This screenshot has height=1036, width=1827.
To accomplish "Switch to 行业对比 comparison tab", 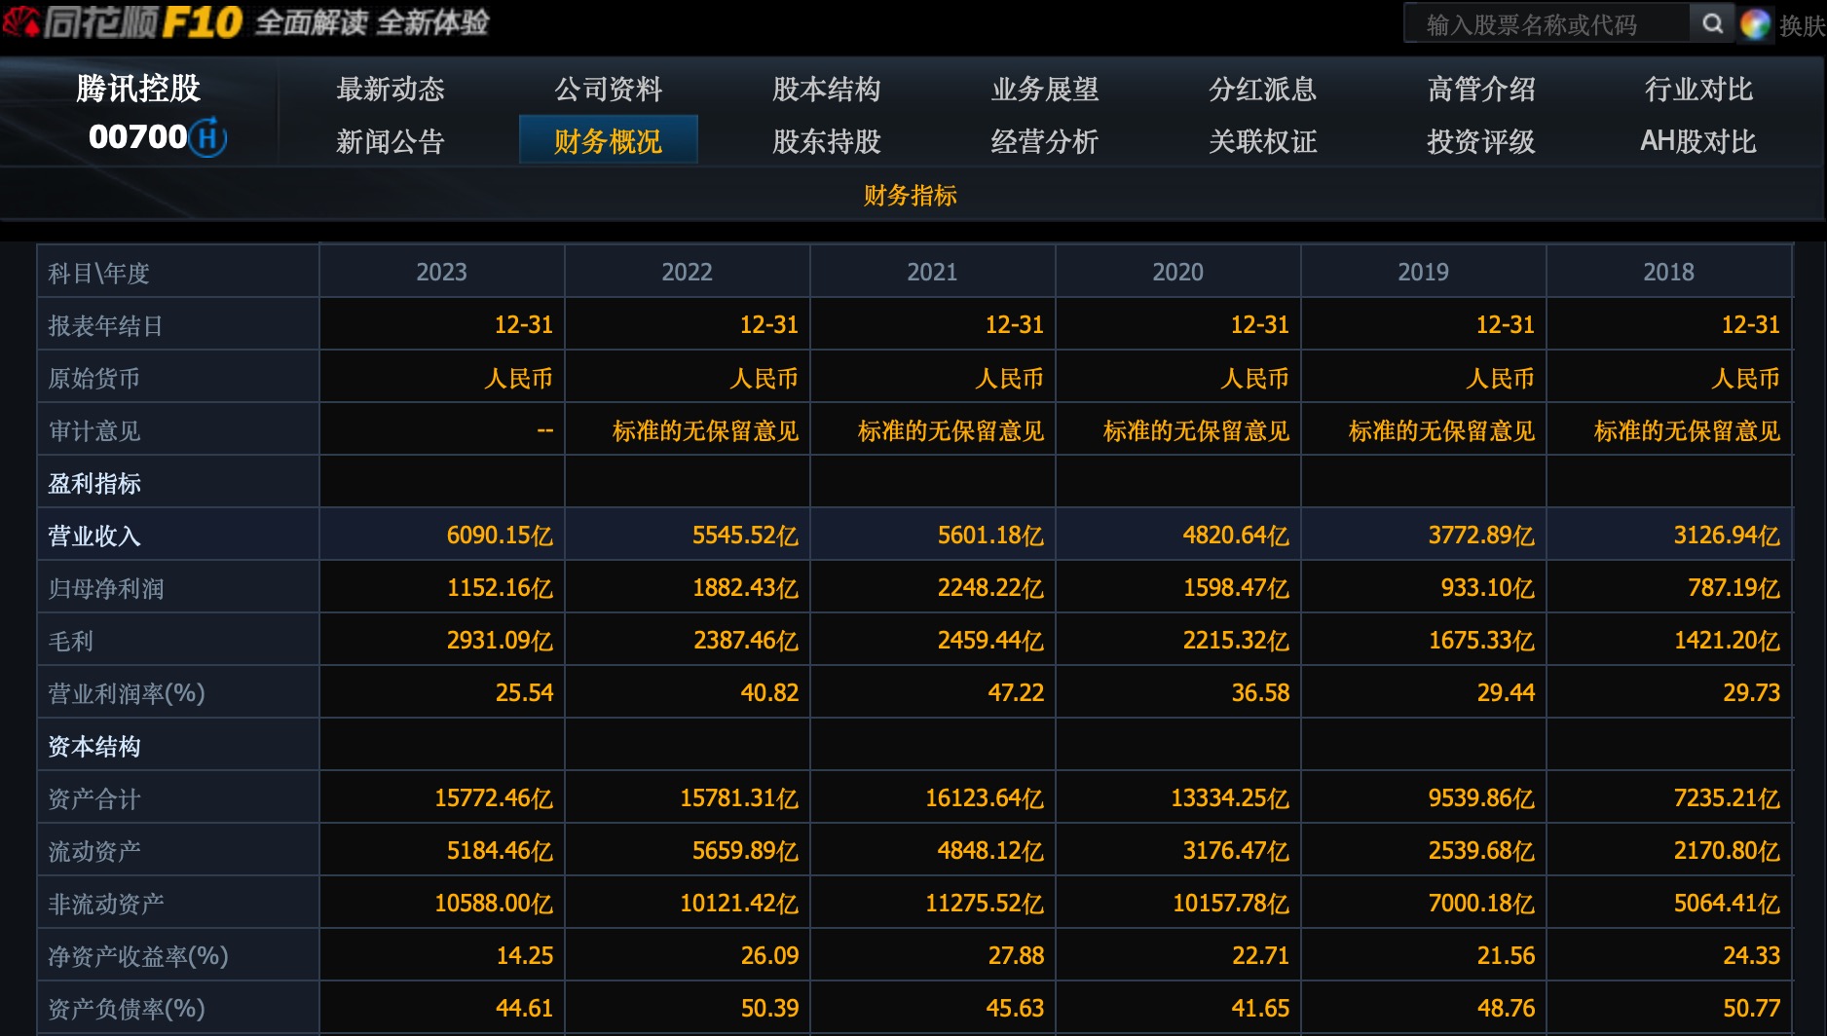I will click(x=1697, y=89).
